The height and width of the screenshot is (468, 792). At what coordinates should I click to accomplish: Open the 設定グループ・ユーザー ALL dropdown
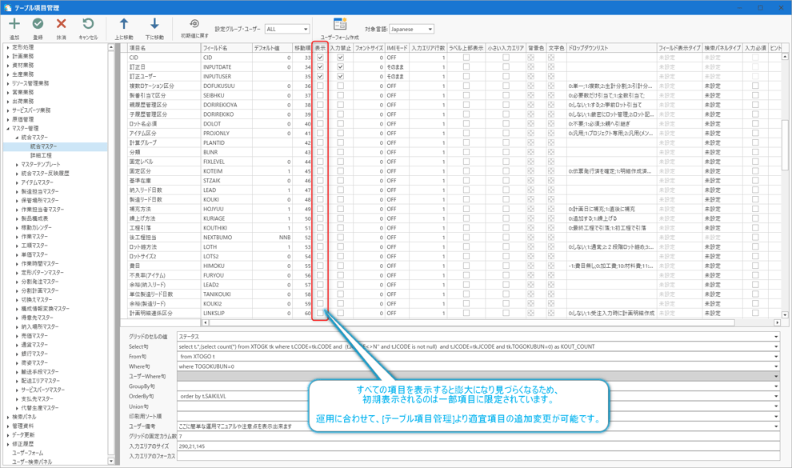(x=287, y=30)
